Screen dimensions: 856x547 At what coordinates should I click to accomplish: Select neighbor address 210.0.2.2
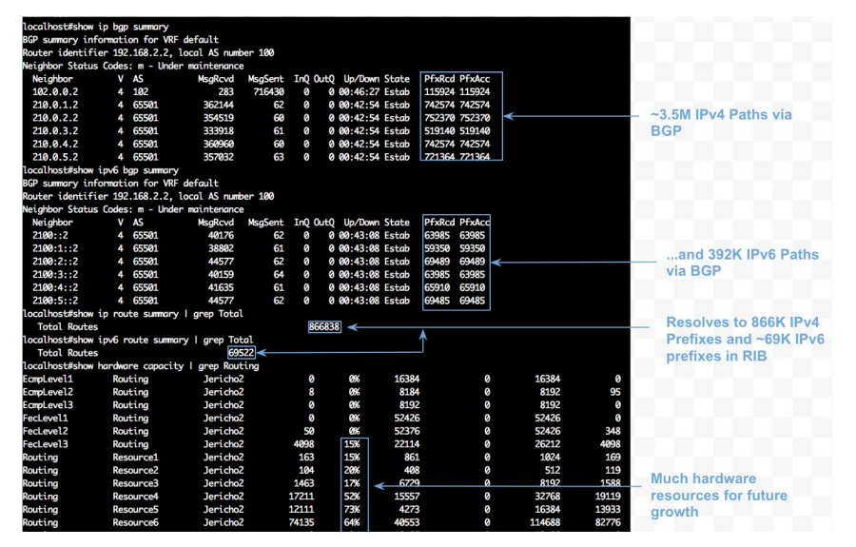coord(55,118)
